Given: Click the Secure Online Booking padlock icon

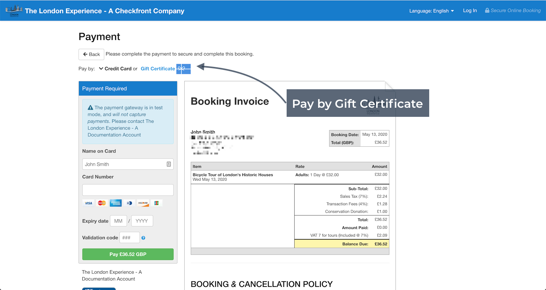Looking at the screenshot, I should point(487,11).
